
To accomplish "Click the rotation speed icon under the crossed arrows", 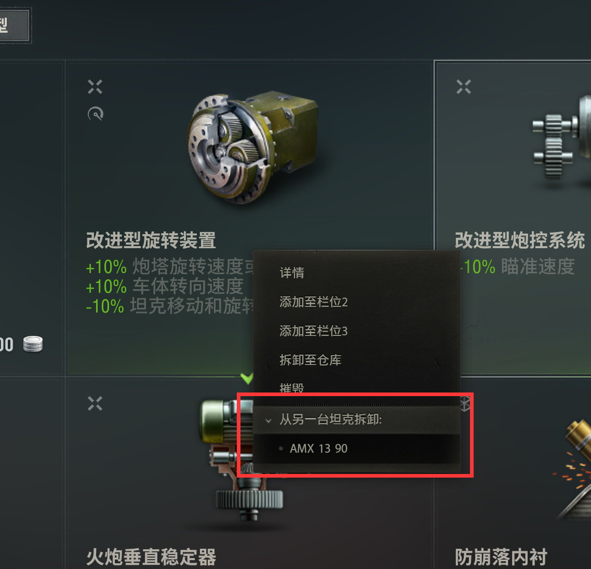I will pyautogui.click(x=96, y=114).
